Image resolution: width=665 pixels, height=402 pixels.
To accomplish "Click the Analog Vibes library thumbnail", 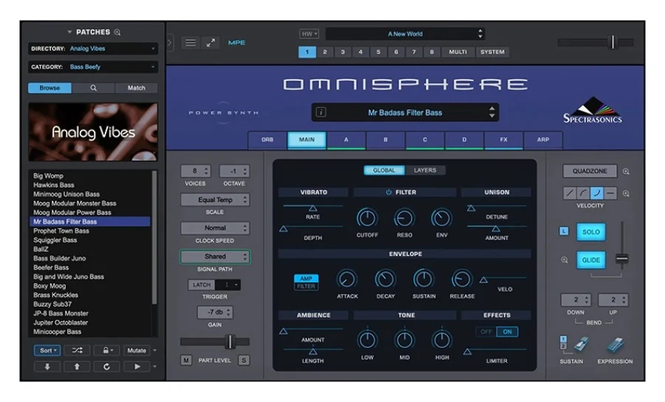I will pyautogui.click(x=93, y=132).
